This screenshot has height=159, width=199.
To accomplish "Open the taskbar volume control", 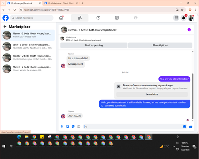I will pos(177,143).
